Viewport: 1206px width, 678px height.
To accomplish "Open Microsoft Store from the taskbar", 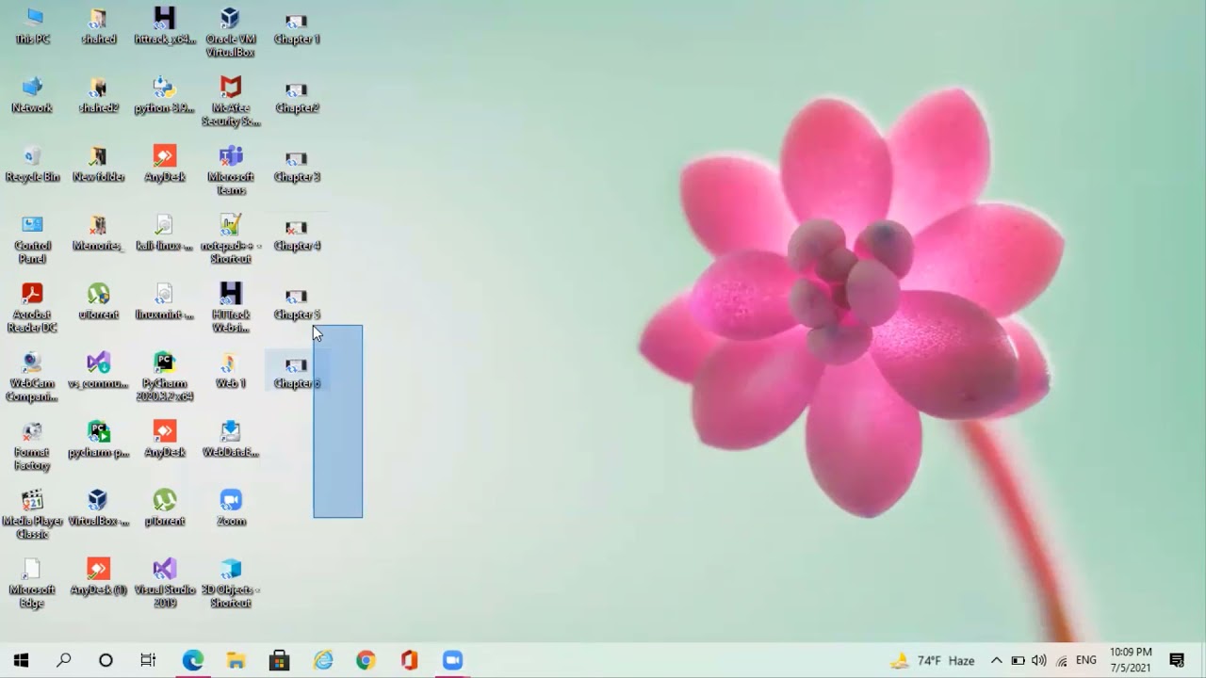I will pyautogui.click(x=279, y=660).
